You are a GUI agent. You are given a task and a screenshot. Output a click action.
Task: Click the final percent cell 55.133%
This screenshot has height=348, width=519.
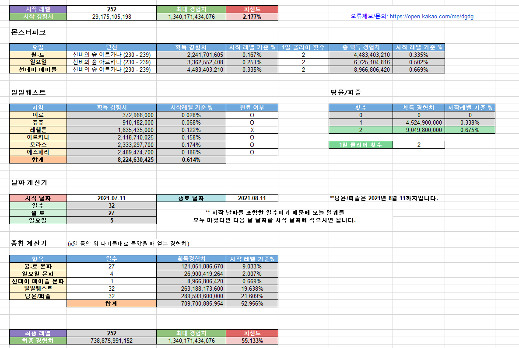click(x=252, y=341)
